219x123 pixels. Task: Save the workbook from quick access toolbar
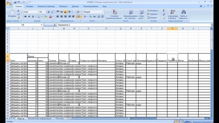(x=15, y=2)
